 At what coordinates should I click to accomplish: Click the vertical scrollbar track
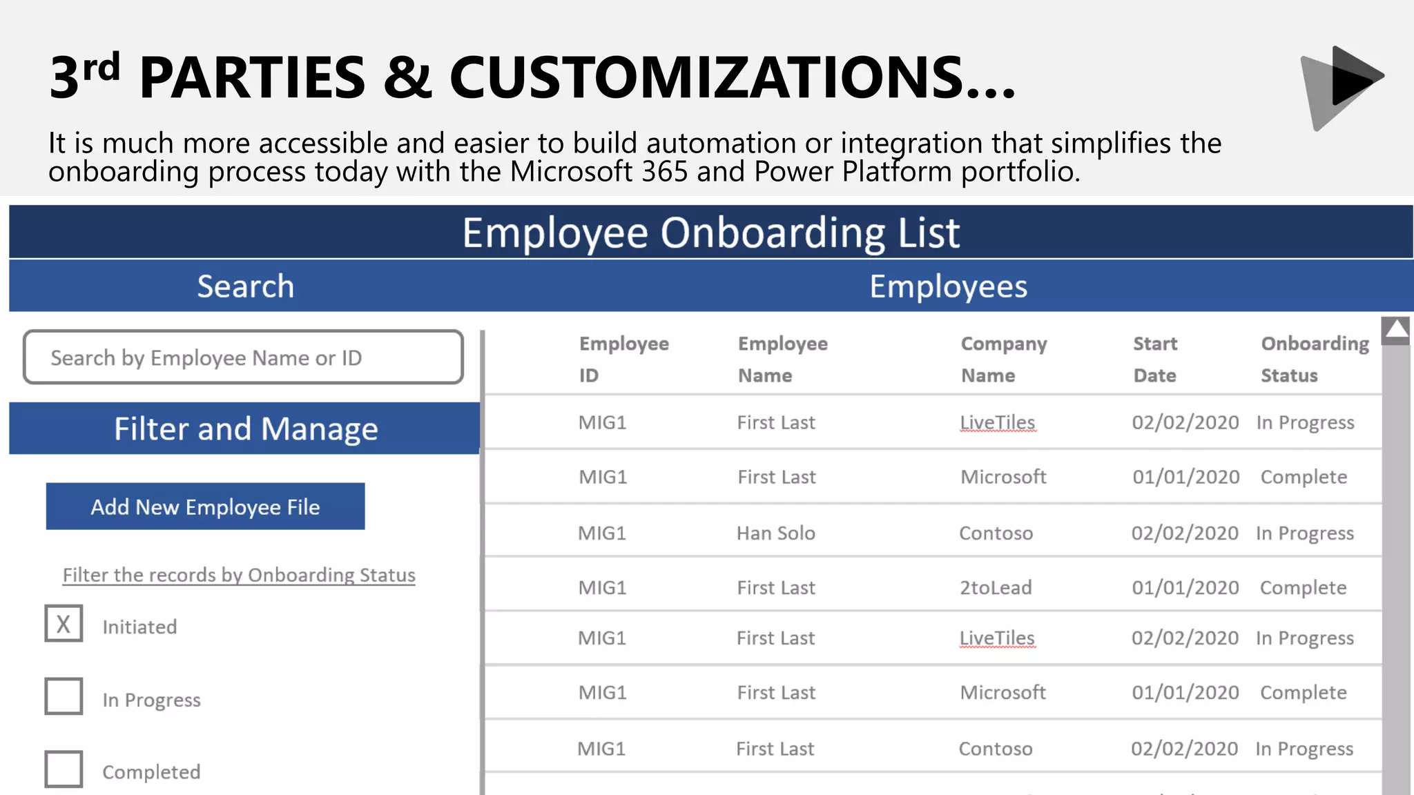(x=1396, y=570)
